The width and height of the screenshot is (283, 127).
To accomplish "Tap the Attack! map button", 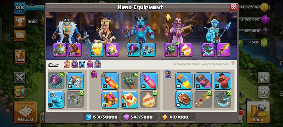I will [x=25, y=112].
